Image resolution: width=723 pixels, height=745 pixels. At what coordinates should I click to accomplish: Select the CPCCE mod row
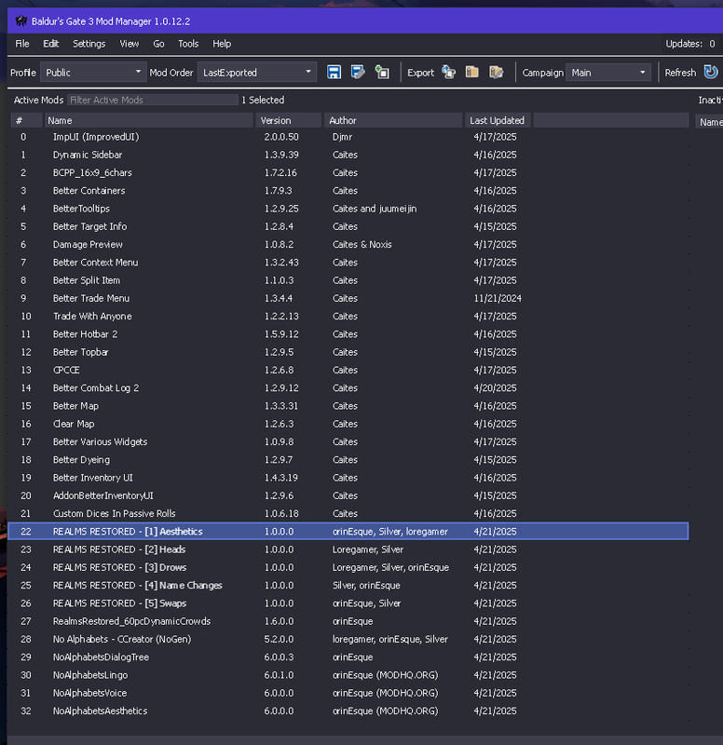pos(348,370)
